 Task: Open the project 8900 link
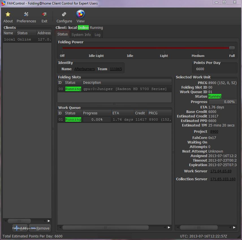pyautogui.click(x=214, y=132)
